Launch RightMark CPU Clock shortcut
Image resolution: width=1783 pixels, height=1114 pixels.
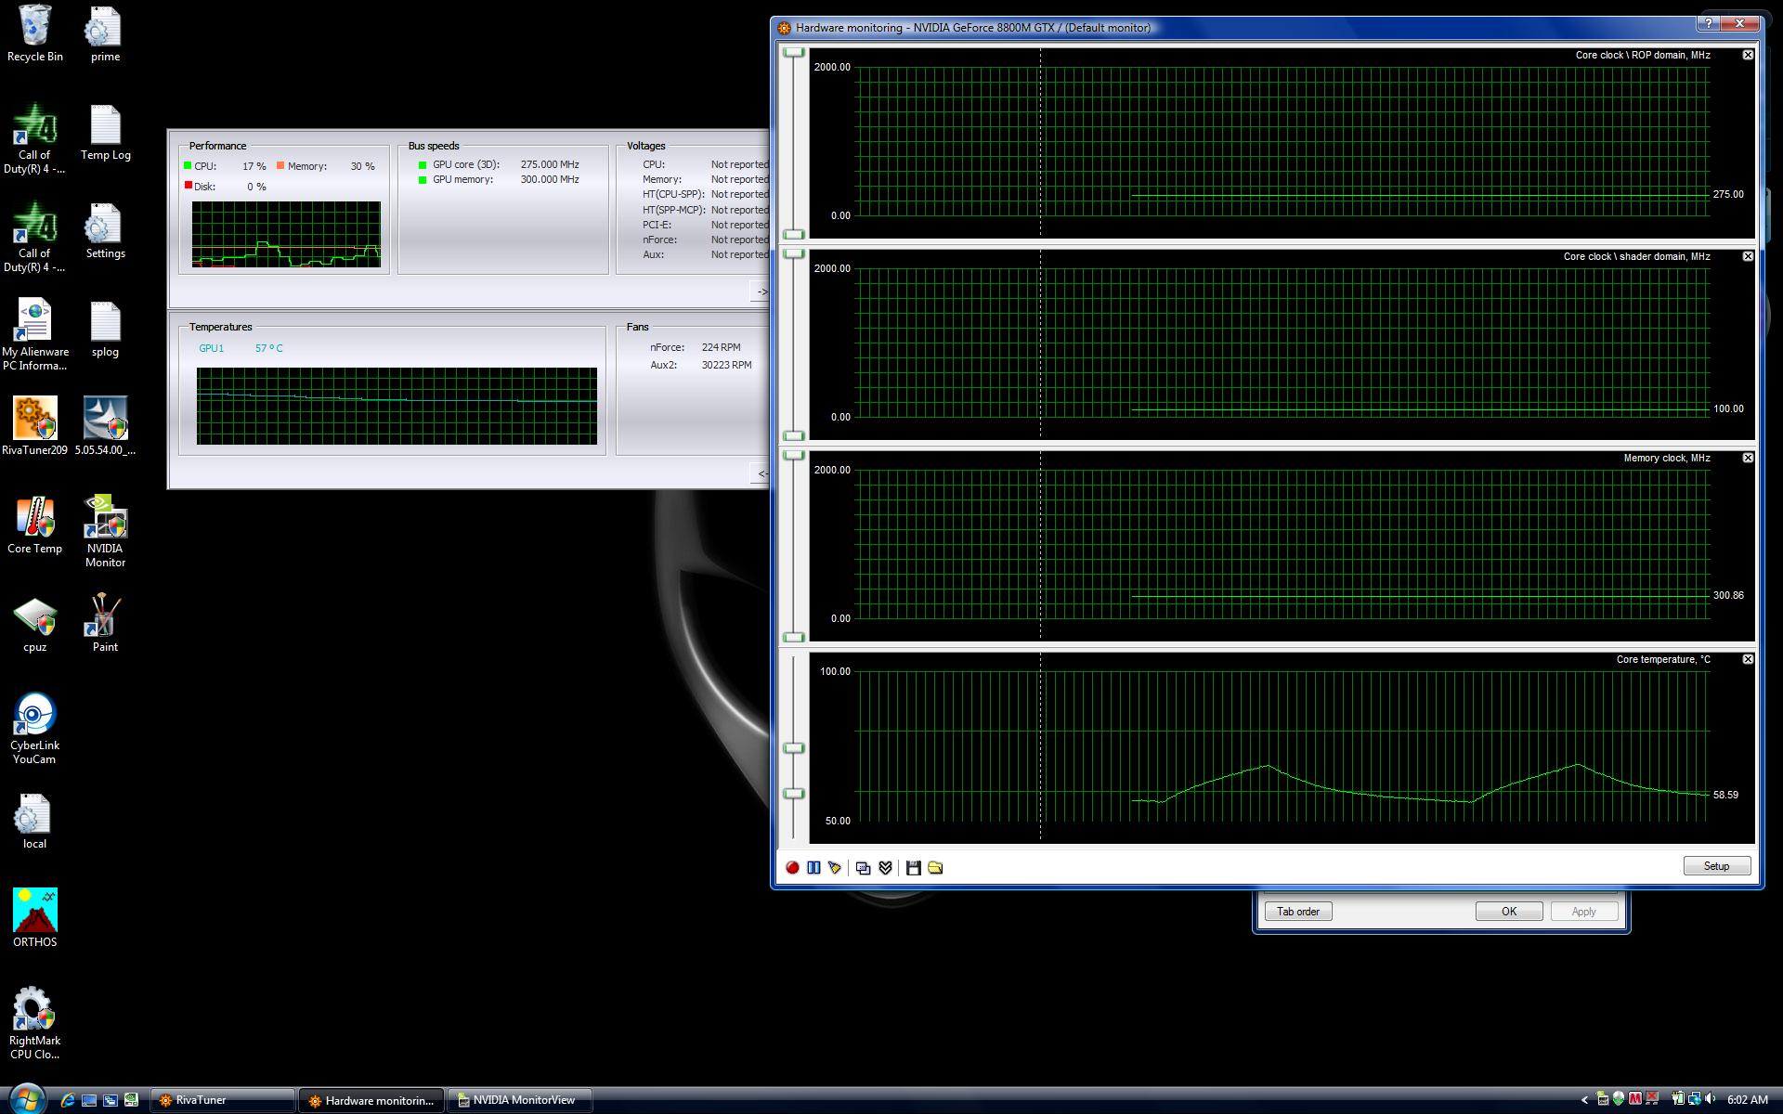click(35, 1023)
